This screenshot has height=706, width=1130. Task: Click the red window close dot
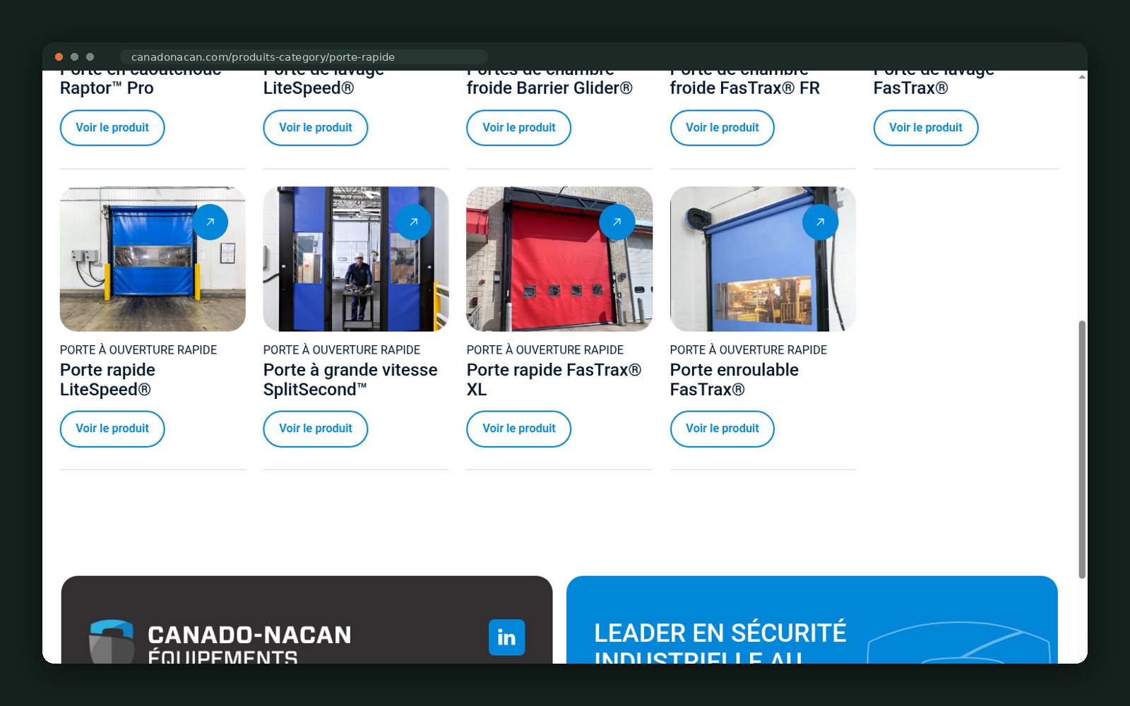(59, 56)
